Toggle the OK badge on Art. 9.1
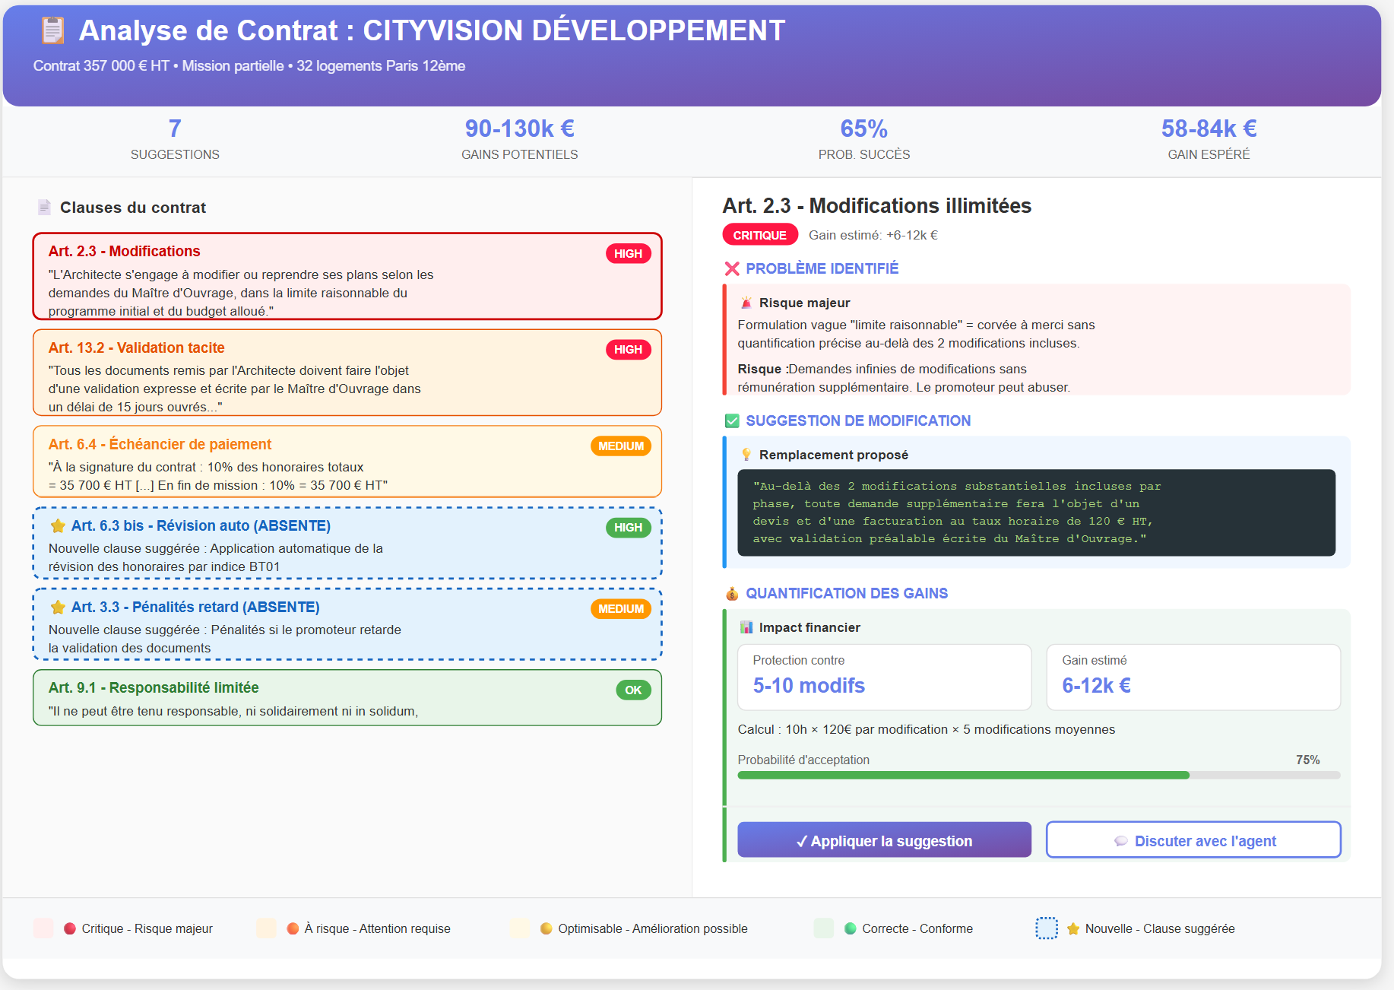Viewport: 1394px width, 990px height. click(x=633, y=689)
